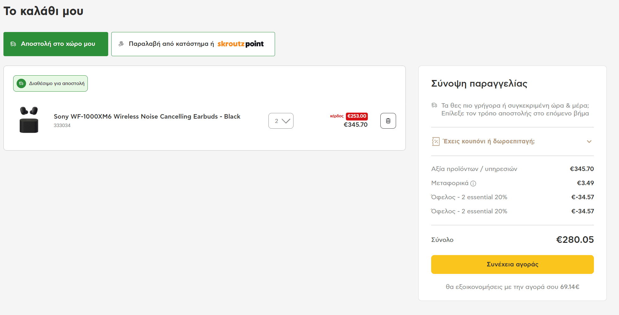Click the skroutz point logo
Image resolution: width=619 pixels, height=315 pixels.
pos(241,44)
